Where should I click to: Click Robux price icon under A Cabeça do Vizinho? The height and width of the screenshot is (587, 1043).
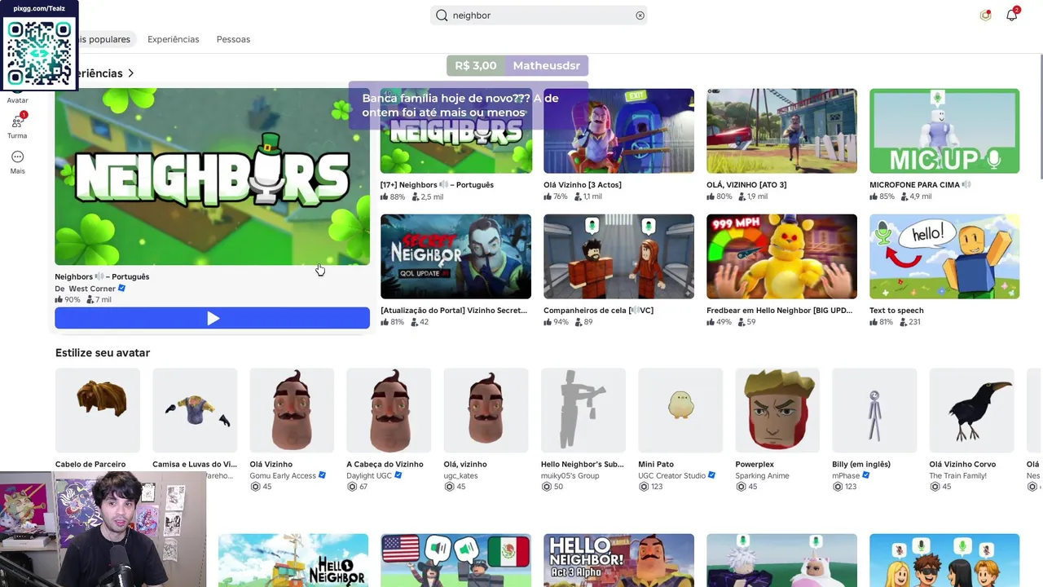pyautogui.click(x=352, y=487)
